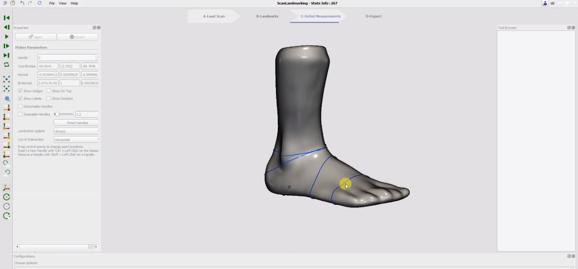The width and height of the screenshot is (578, 269).
Task: Enable the Show On Top checkbox
Action: [x=49, y=91]
